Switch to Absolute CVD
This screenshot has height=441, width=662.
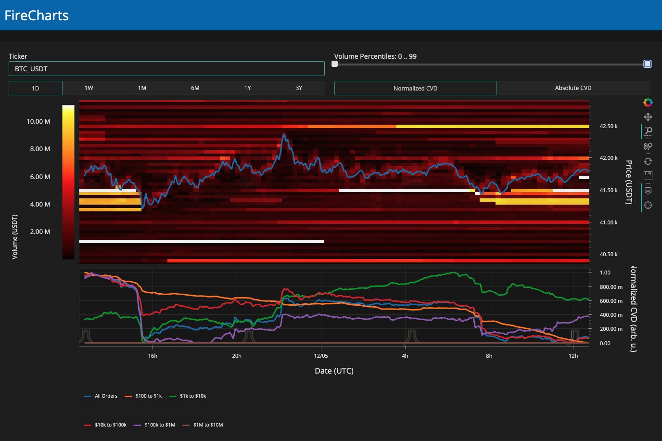pyautogui.click(x=573, y=88)
